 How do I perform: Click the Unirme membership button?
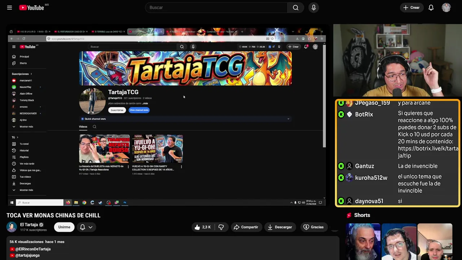point(64,227)
